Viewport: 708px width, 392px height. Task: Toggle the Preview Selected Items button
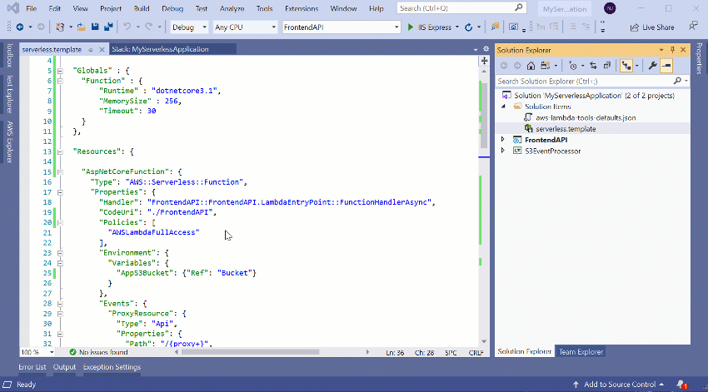point(666,65)
